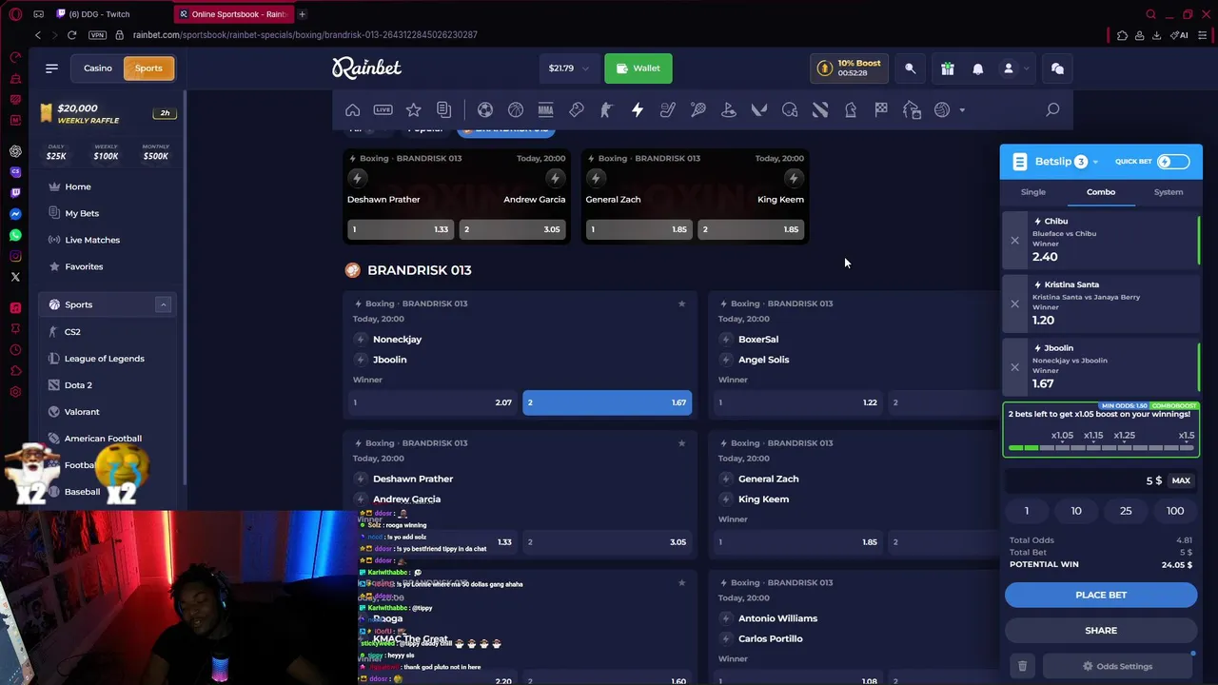
Task: Click the Wallet button
Action: click(638, 68)
